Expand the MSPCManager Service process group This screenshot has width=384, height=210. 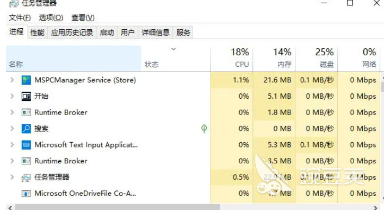(x=12, y=80)
